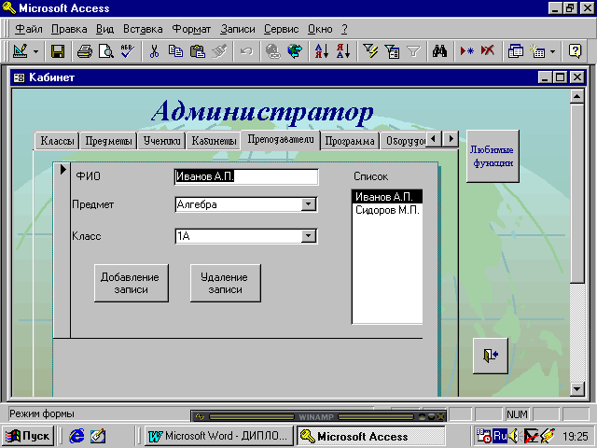Click the Save toolbar icon
This screenshot has height=448, width=597.
(58, 51)
